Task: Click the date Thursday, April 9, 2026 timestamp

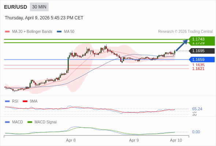Action: [44, 18]
